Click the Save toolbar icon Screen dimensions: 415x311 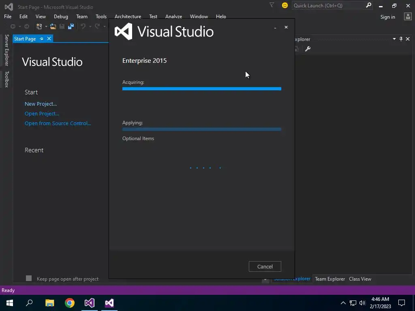pos(62,26)
